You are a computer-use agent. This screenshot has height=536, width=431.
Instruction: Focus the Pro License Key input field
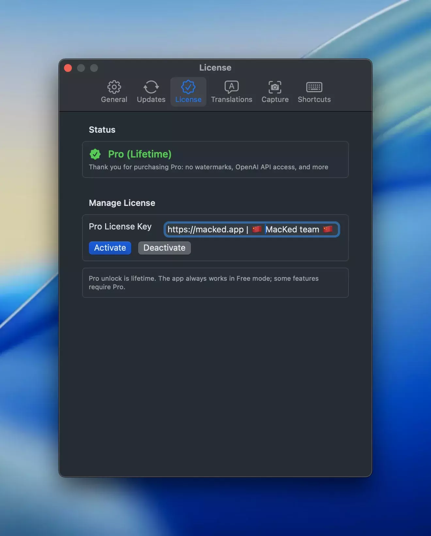tap(252, 229)
